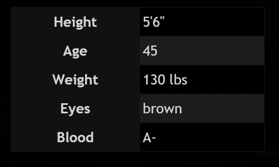The image size is (279, 167).
Task: Click the Height label cell
Action: coord(75,22)
